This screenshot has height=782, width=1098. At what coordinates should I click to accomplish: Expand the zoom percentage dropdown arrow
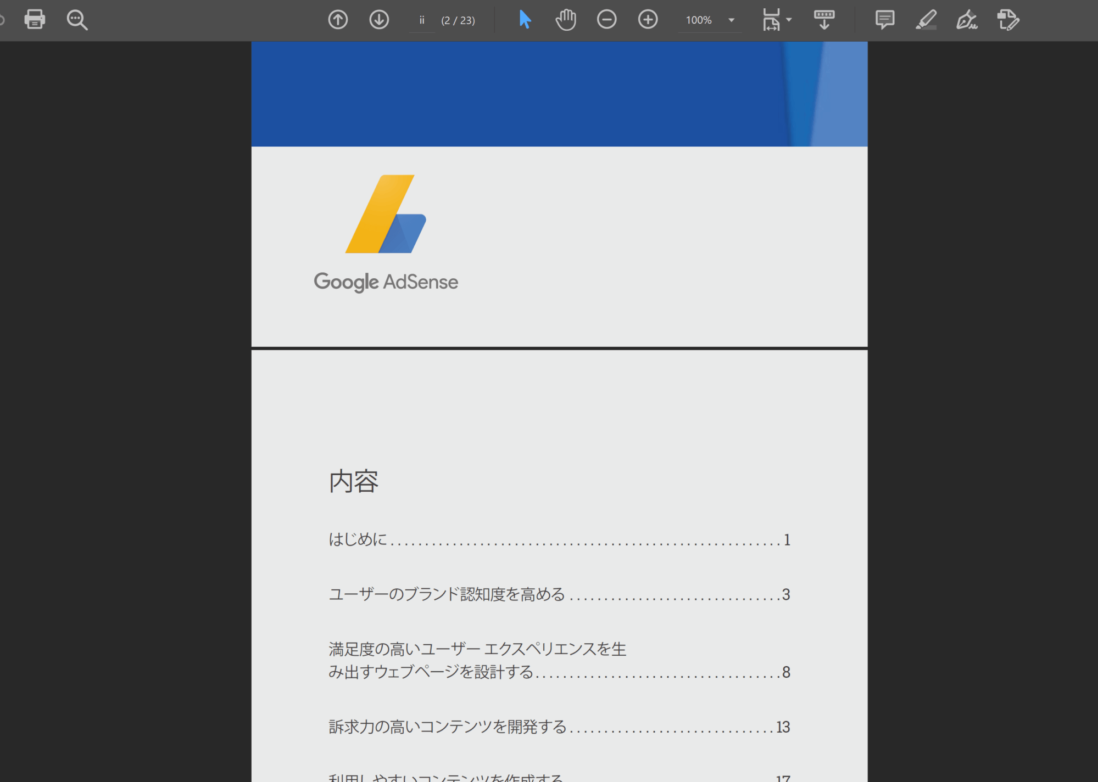[x=731, y=20]
